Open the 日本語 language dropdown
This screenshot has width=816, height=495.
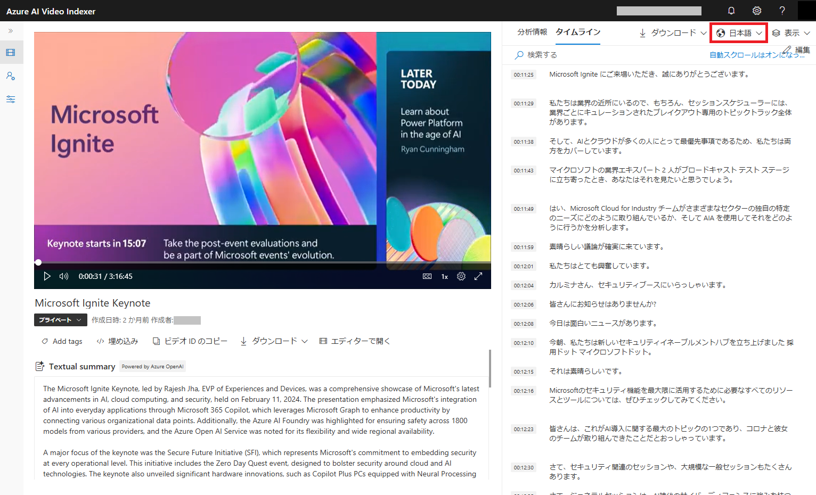739,33
